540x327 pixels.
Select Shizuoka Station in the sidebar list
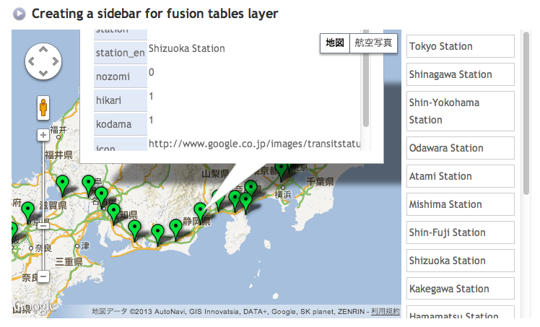(x=461, y=261)
